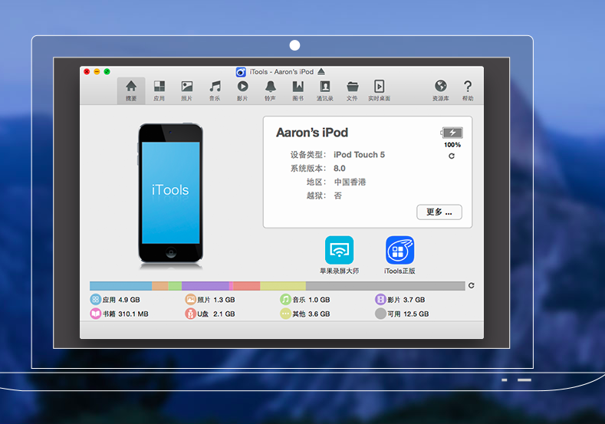This screenshot has width=605, height=424.
Task: Click the 更多 ... more button
Action: [x=439, y=212]
